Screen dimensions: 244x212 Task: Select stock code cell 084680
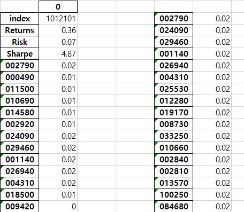click(x=173, y=206)
